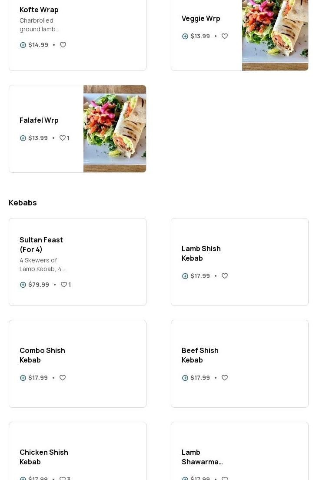This screenshot has width=326, height=480.
Task: Add Sultan Feast (For 4) to cart
Action: tap(23, 285)
